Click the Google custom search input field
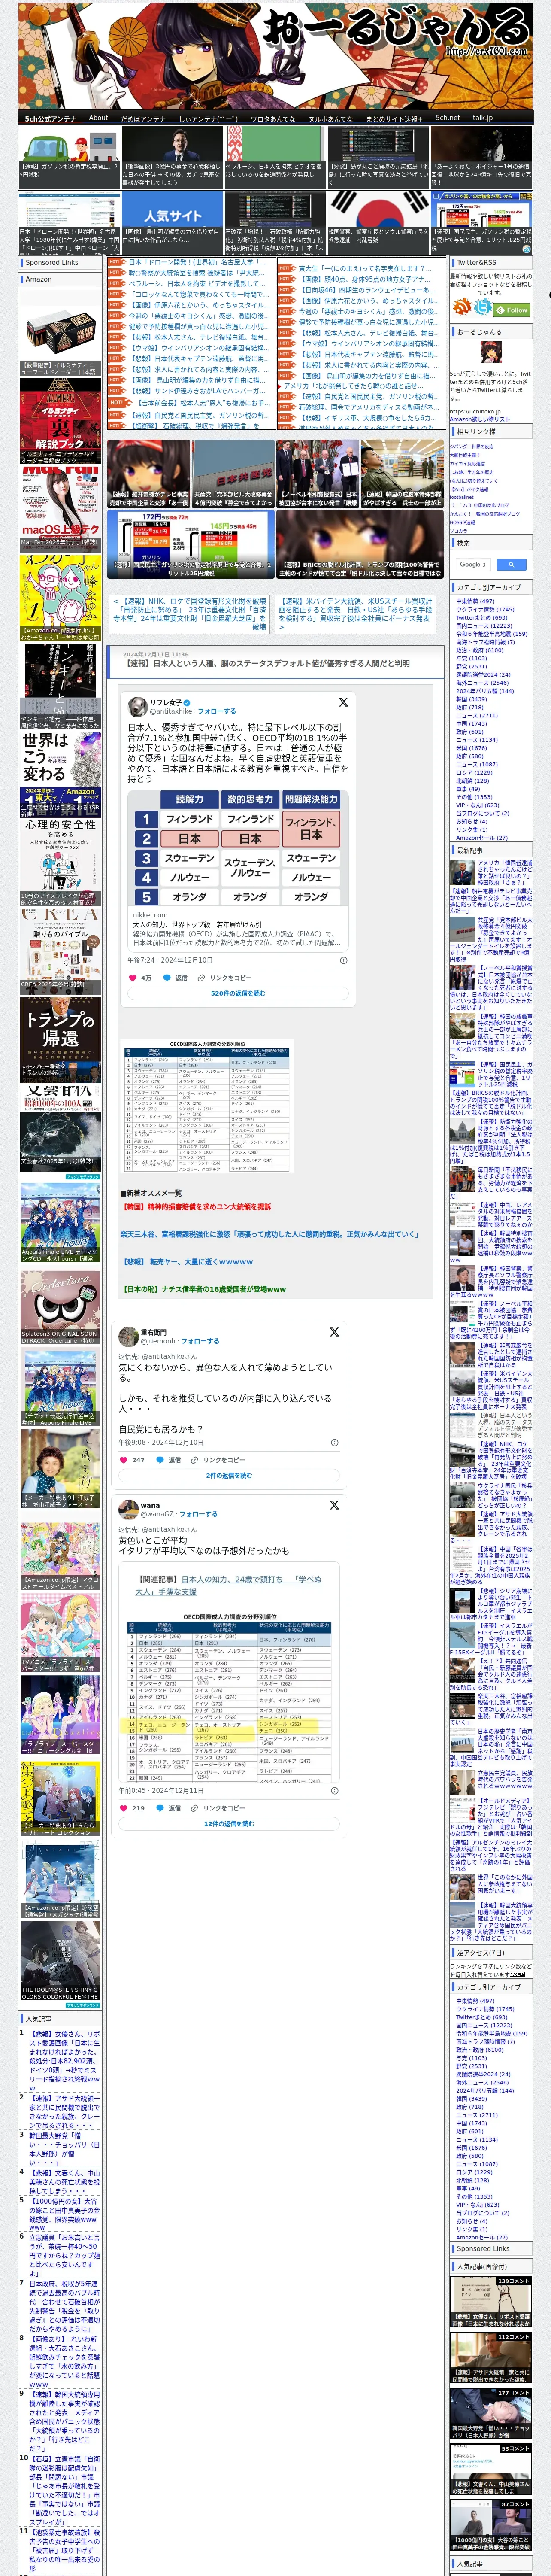Image resolution: width=551 pixels, height=2576 pixels. 473,564
